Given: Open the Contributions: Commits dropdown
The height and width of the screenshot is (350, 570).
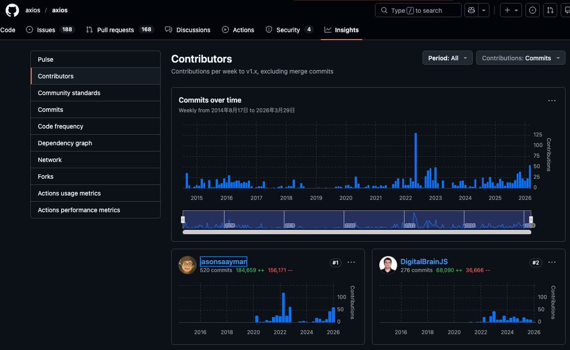Looking at the screenshot, I should (521, 58).
